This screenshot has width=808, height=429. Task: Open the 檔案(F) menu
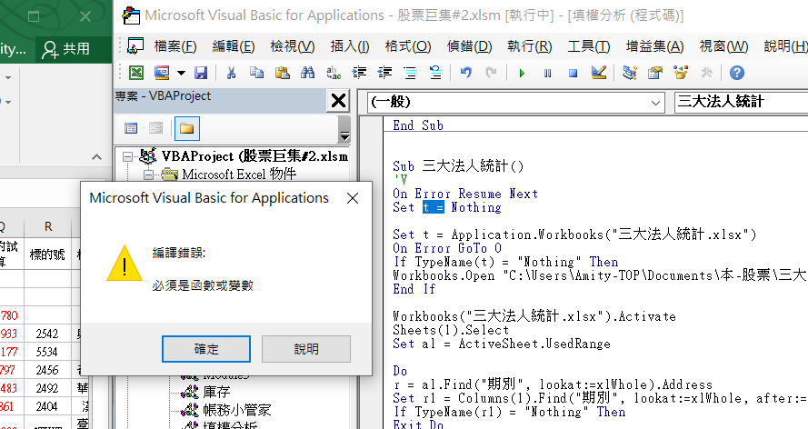click(175, 47)
